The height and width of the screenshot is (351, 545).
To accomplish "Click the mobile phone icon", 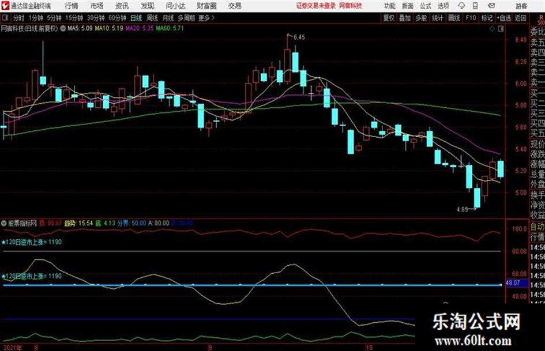I will pos(475,6).
